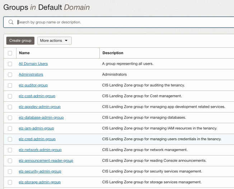Click the search magnifier icon
This screenshot has width=234, height=189.
pyautogui.click(x=11, y=22)
